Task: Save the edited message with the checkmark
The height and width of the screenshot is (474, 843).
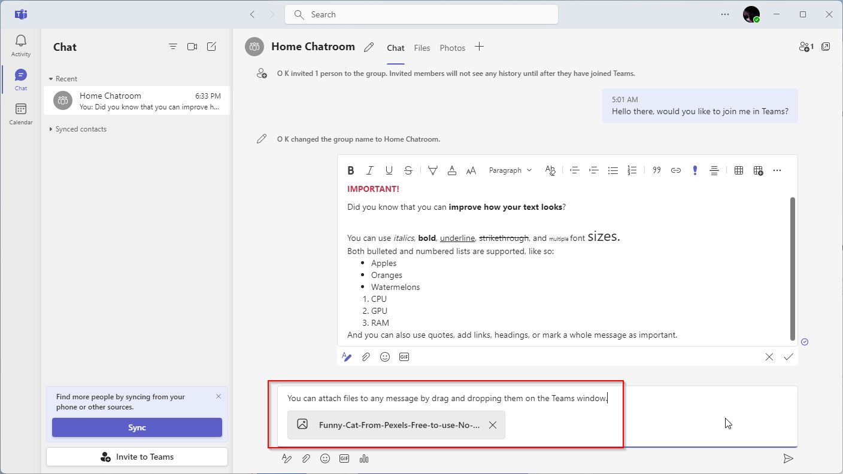Action: tap(789, 357)
